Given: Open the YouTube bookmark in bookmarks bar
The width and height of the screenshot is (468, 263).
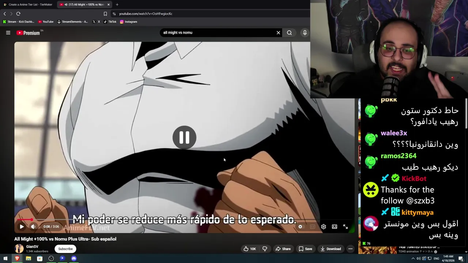Looking at the screenshot, I should click(x=46, y=22).
